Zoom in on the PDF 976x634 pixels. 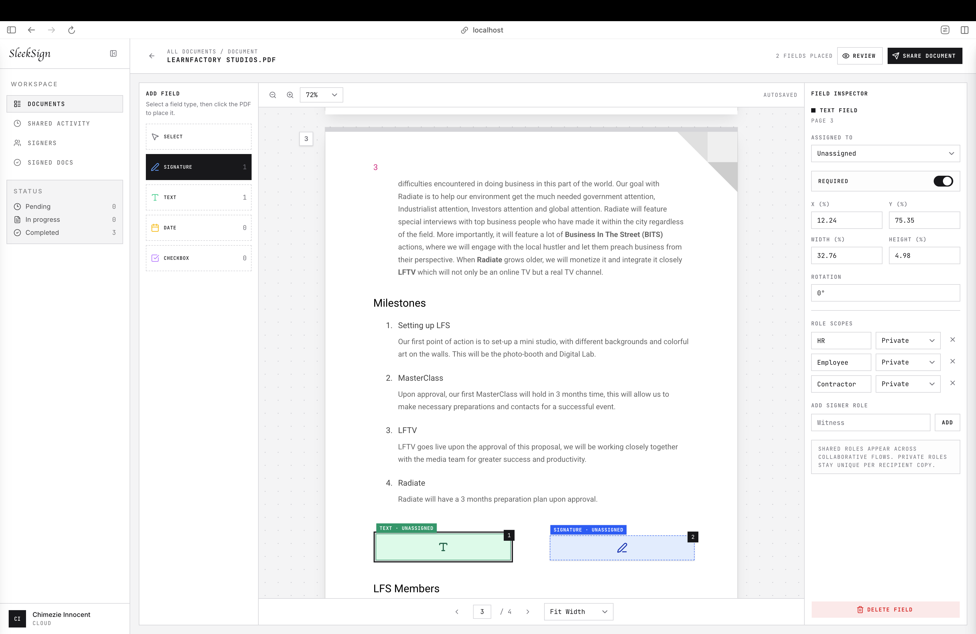[x=290, y=95]
